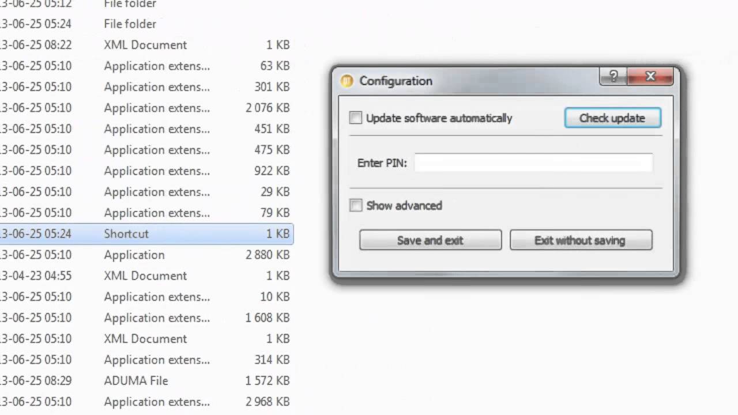The height and width of the screenshot is (415, 738).
Task: Select the File folder row dated 05:24
Action: [146, 24]
